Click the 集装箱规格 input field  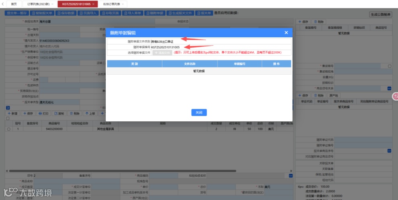click(363, 72)
